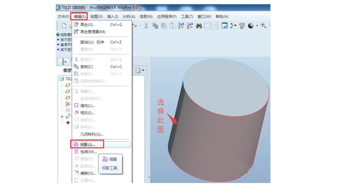
Task: Click the 包络 wrap icon in menu
Action: 76,152
